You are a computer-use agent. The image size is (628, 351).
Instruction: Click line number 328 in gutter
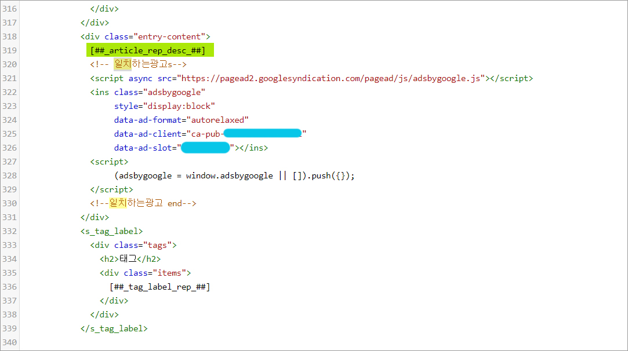click(10, 175)
